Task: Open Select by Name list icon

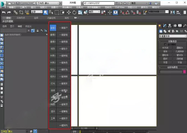Action: pos(51,12)
